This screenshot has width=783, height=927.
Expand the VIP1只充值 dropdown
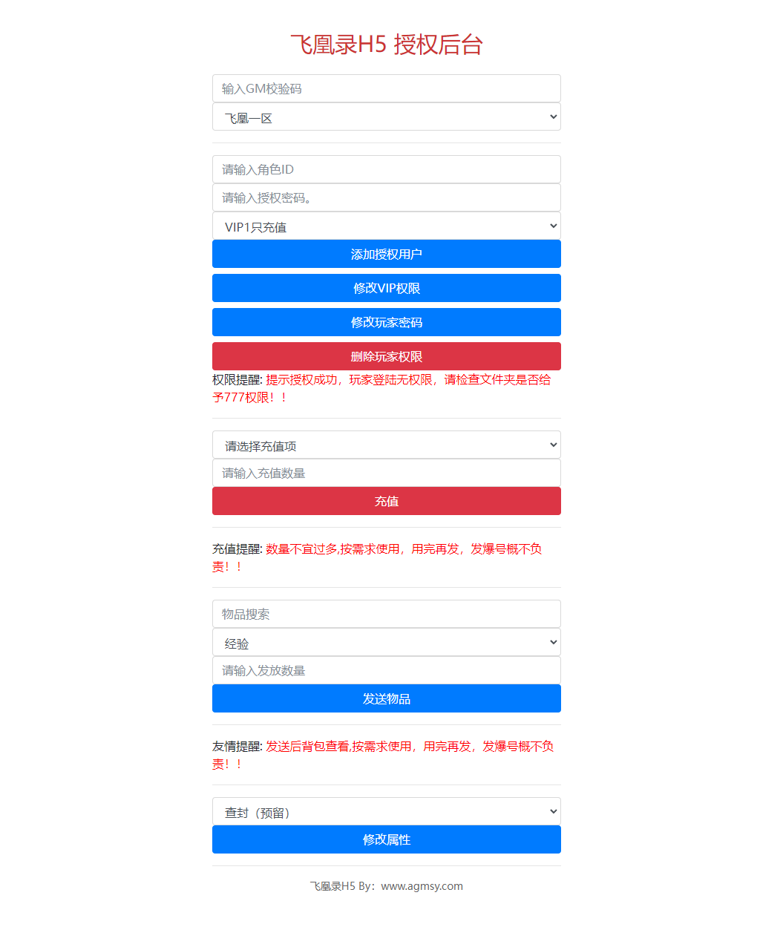tap(386, 226)
